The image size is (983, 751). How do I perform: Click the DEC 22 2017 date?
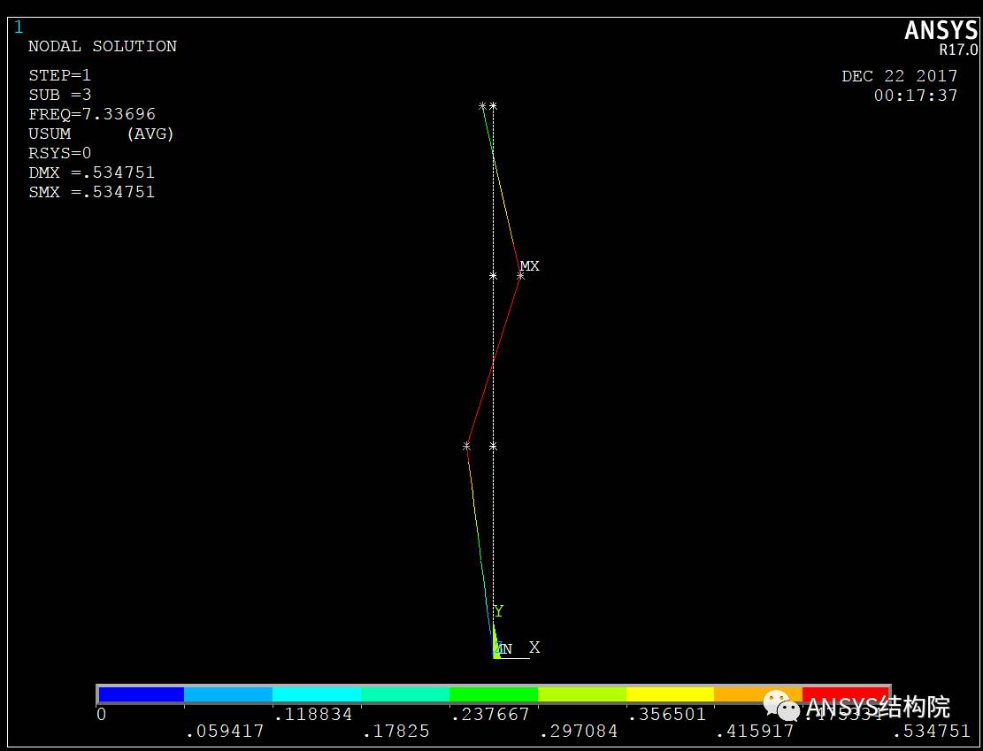pyautogui.click(x=900, y=76)
